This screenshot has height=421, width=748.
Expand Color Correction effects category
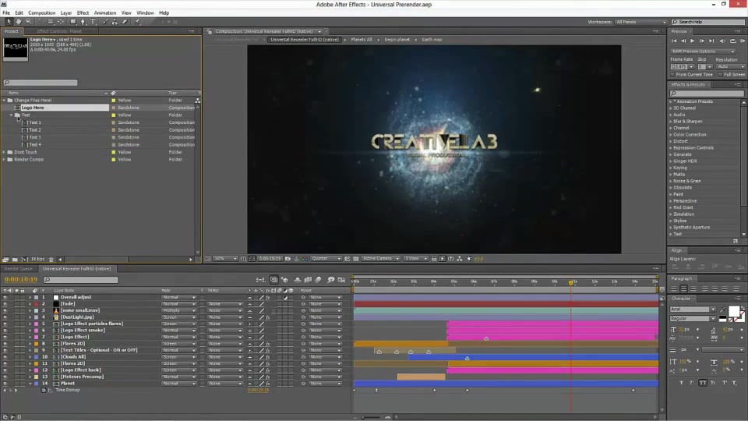(x=670, y=135)
